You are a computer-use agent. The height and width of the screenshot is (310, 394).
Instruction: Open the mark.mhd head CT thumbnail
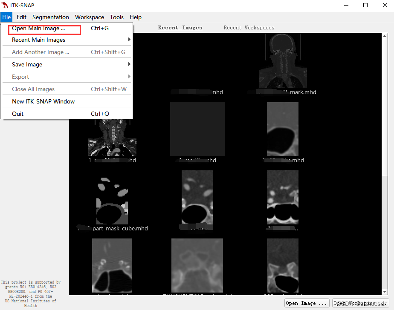(x=283, y=61)
